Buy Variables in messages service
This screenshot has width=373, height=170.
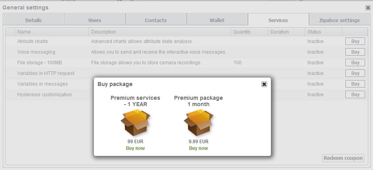point(355,84)
